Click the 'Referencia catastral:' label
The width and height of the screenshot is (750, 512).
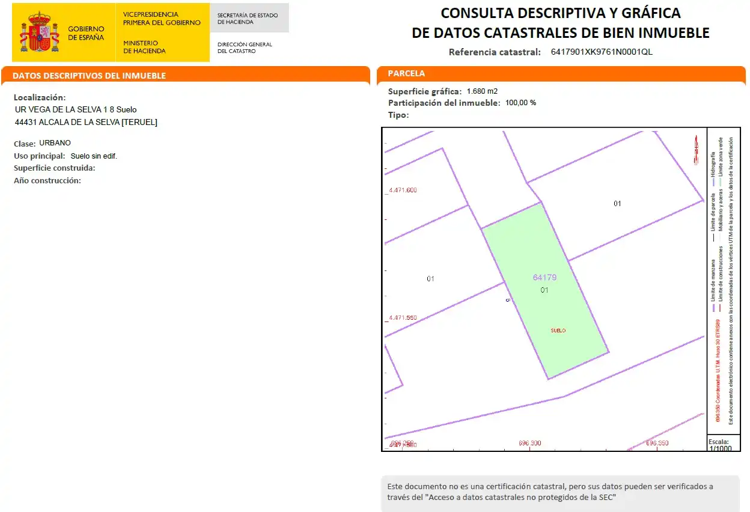(495, 52)
